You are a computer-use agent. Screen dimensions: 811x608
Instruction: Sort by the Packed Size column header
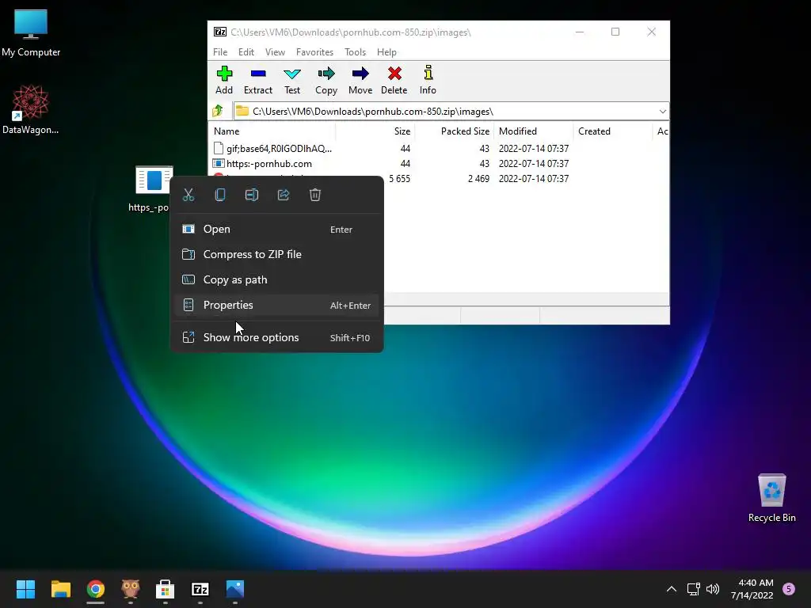tap(454, 131)
